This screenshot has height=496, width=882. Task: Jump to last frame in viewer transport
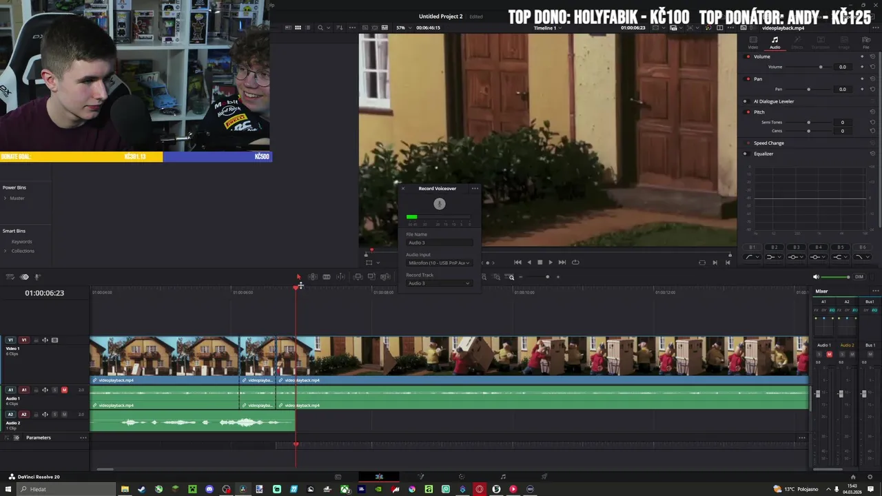562,262
